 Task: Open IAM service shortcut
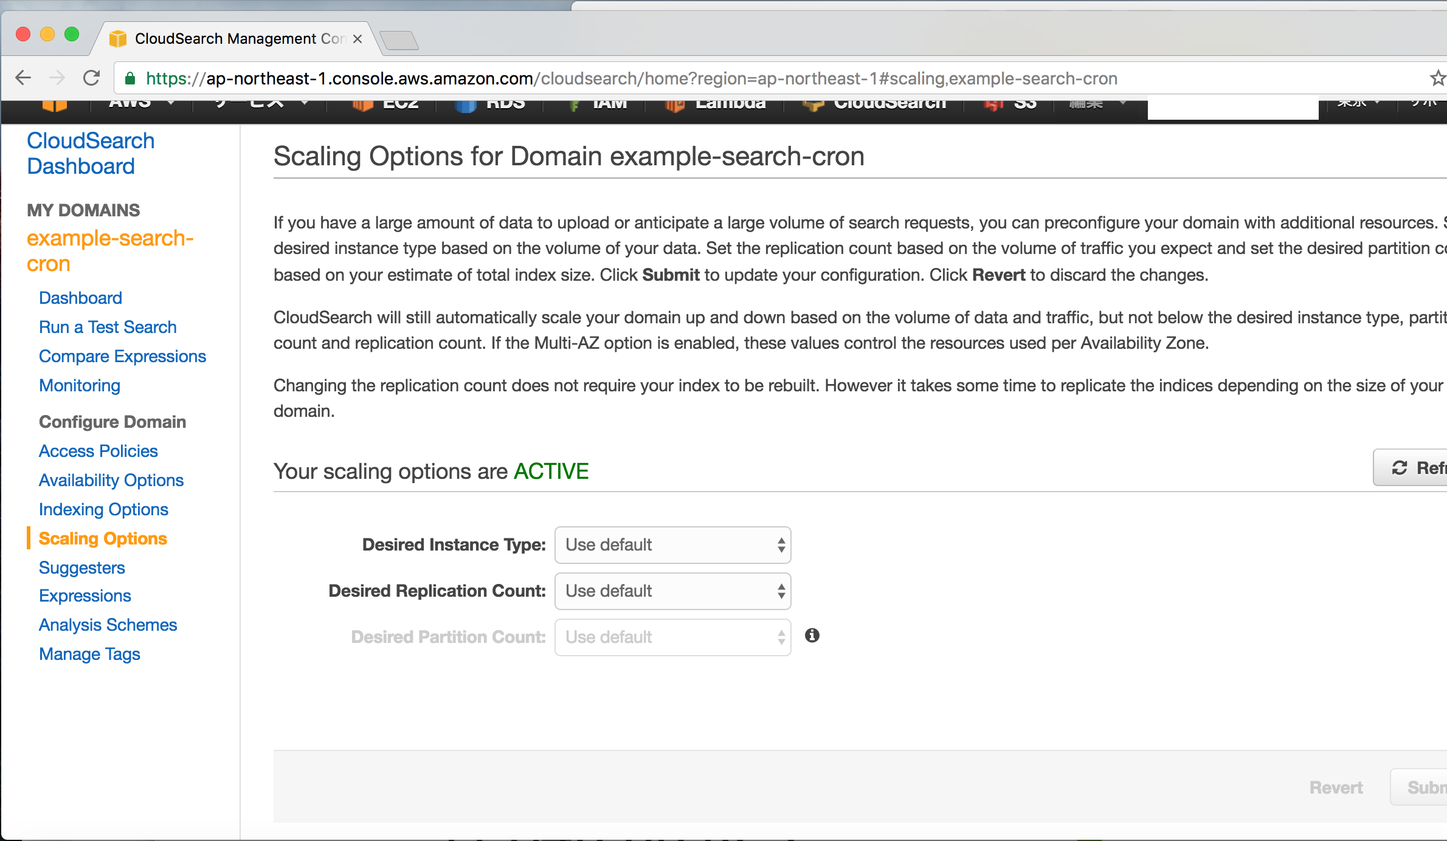[598, 106]
